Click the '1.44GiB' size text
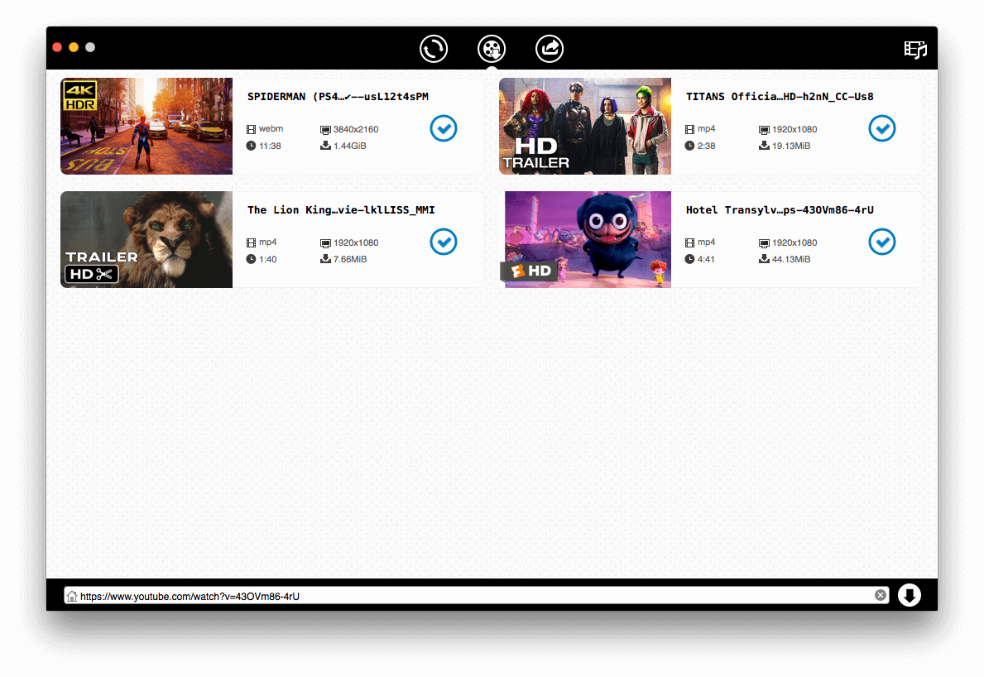 349,146
